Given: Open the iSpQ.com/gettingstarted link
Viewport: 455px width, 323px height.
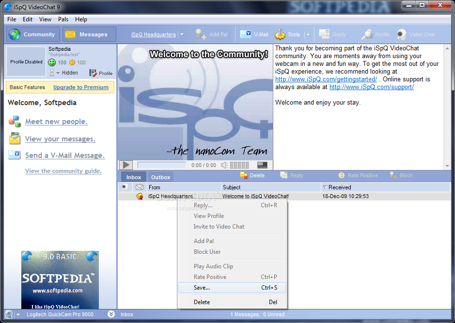Looking at the screenshot, I should click(326, 79).
